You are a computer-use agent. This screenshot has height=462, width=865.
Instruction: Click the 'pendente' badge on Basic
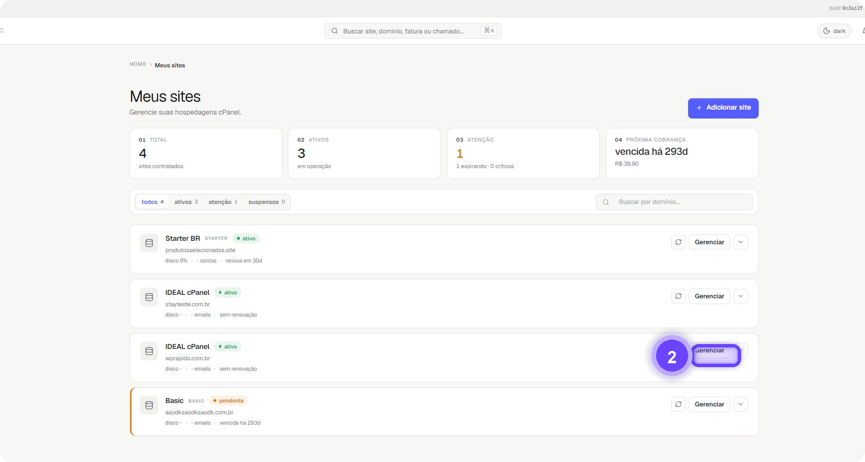tap(229, 401)
